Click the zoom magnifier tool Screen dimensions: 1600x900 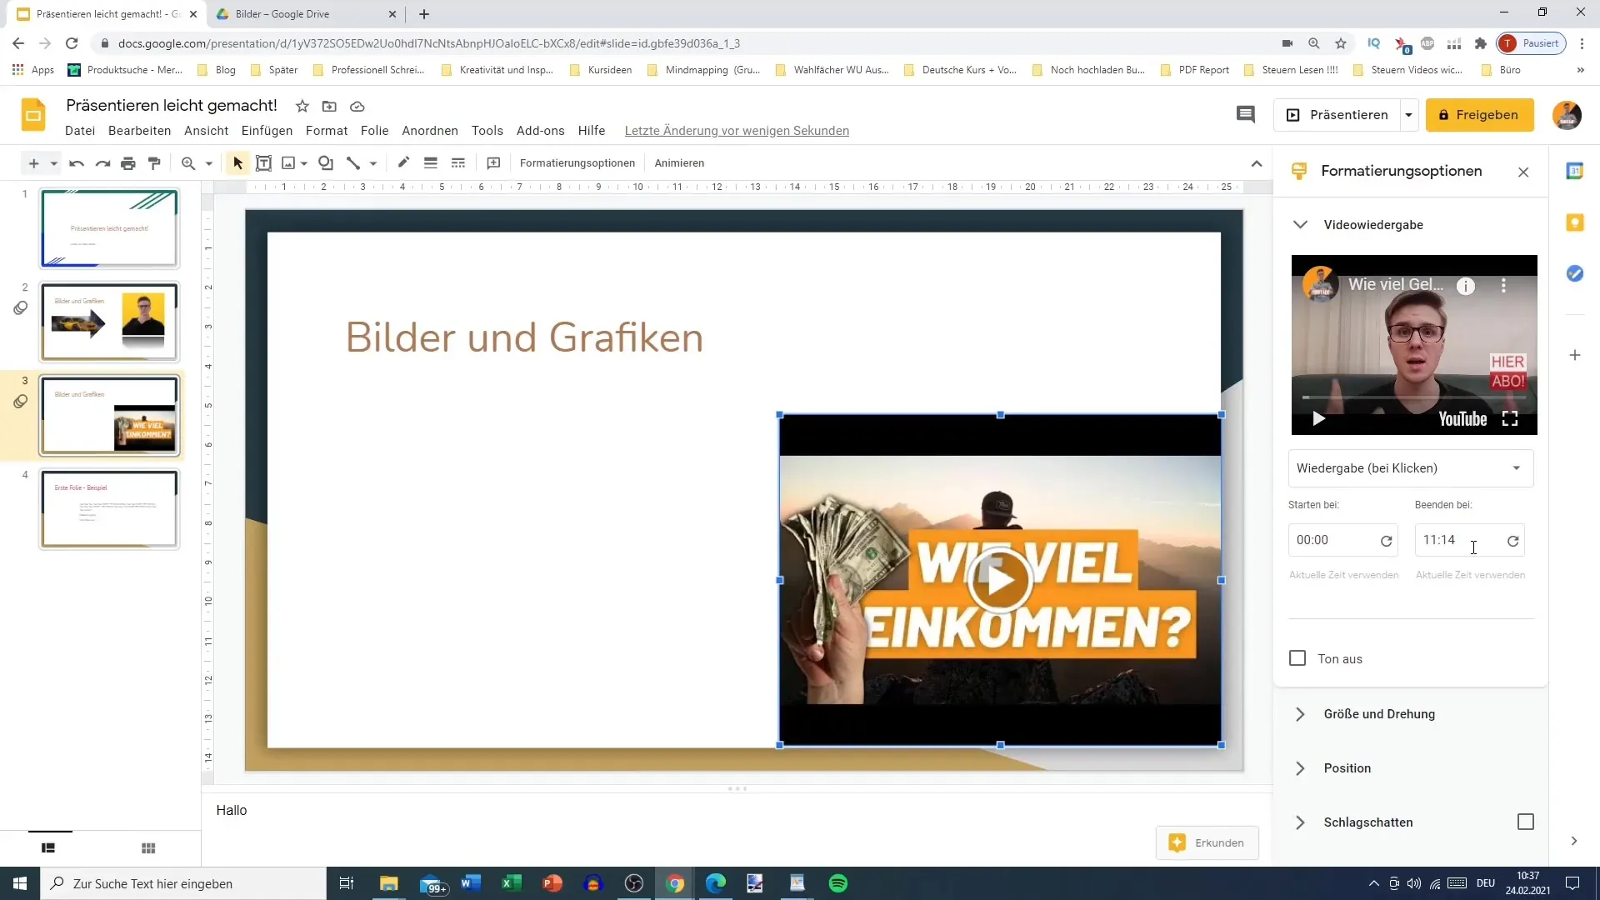pyautogui.click(x=188, y=163)
